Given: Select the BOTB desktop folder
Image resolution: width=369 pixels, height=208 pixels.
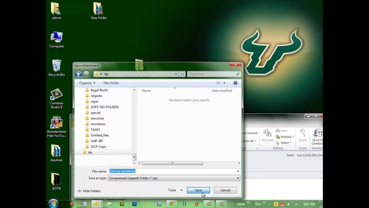Looking at the screenshot, I should (57, 181).
